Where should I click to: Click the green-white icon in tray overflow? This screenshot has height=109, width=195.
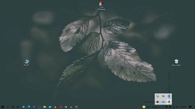coord(158,96)
